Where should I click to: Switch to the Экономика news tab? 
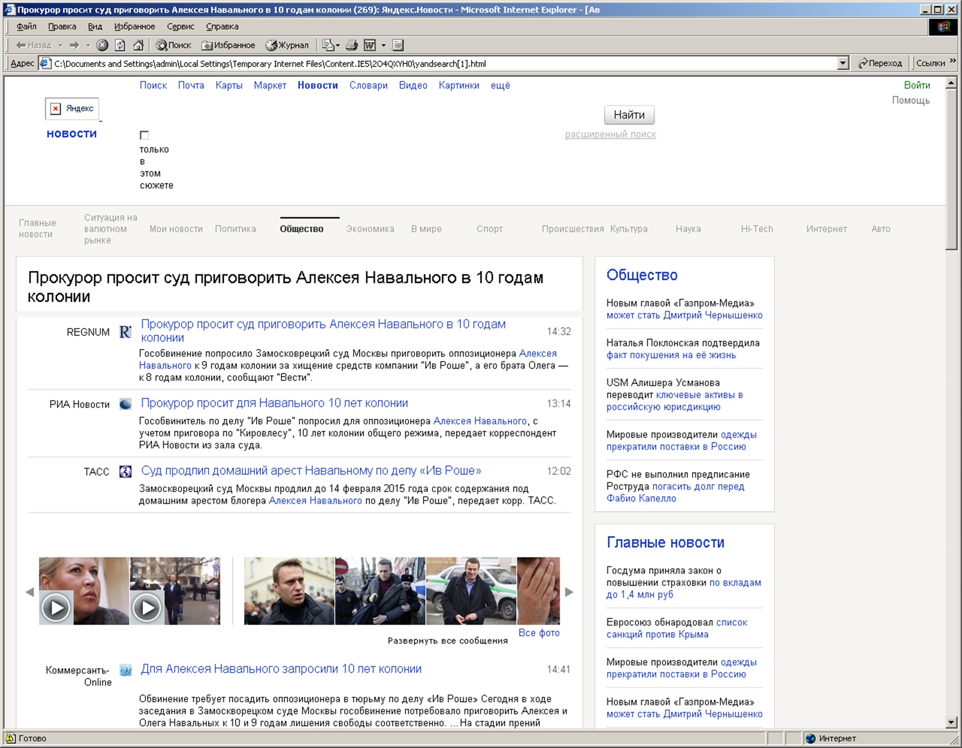click(x=370, y=229)
